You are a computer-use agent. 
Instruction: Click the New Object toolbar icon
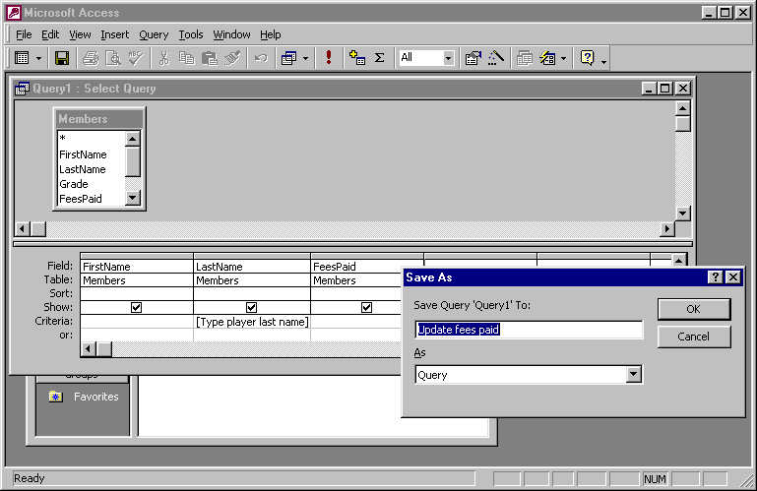(x=547, y=58)
